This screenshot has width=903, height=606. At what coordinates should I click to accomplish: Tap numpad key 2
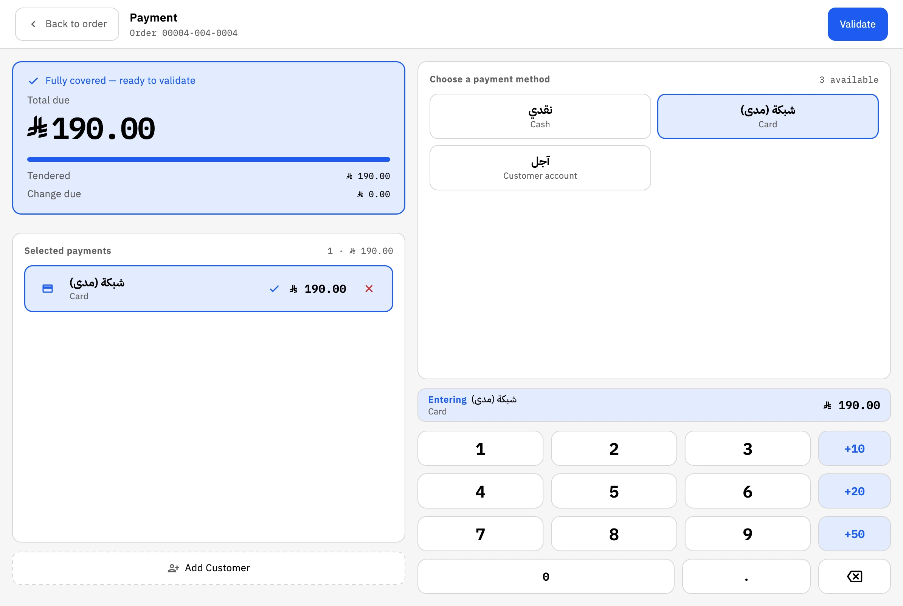[614, 449]
